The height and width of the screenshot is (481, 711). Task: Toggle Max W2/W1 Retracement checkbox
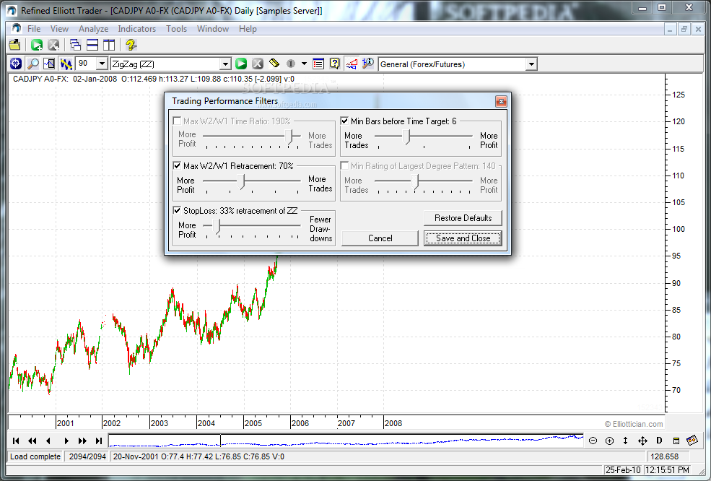pos(178,165)
